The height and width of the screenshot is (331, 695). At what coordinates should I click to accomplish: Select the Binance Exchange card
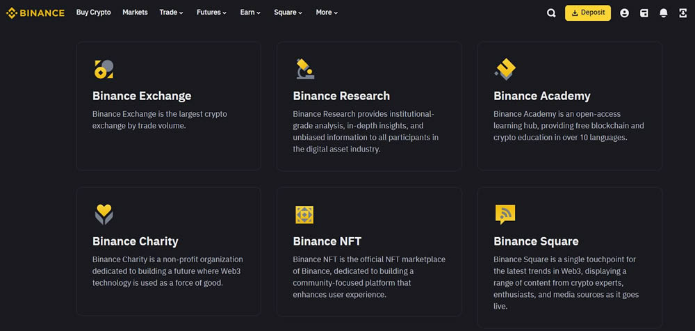click(168, 106)
